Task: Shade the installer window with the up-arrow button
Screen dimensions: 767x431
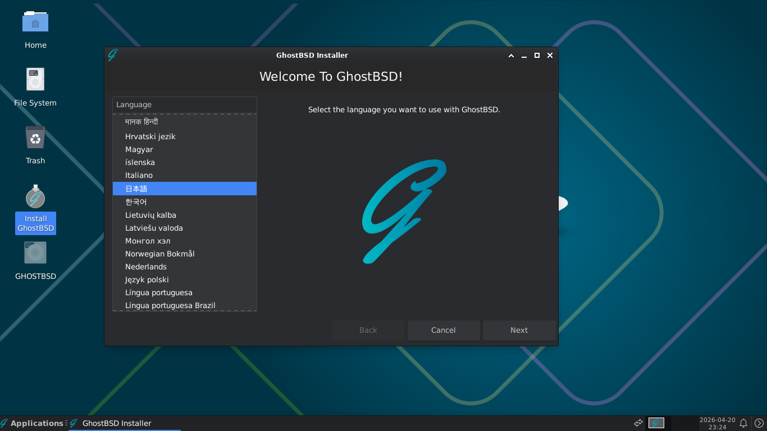Action: tap(511, 56)
